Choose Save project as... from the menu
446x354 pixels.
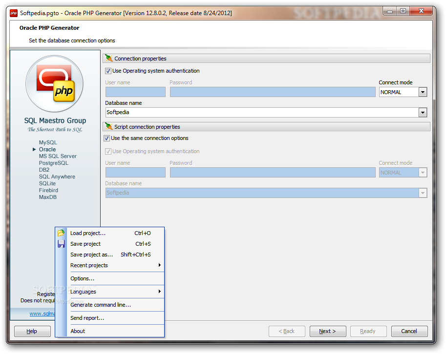point(110,255)
